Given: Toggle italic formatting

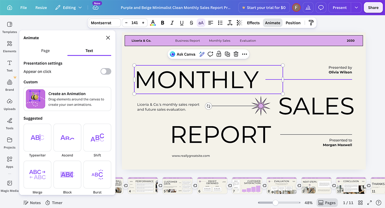Looking at the screenshot, I should [172, 23].
